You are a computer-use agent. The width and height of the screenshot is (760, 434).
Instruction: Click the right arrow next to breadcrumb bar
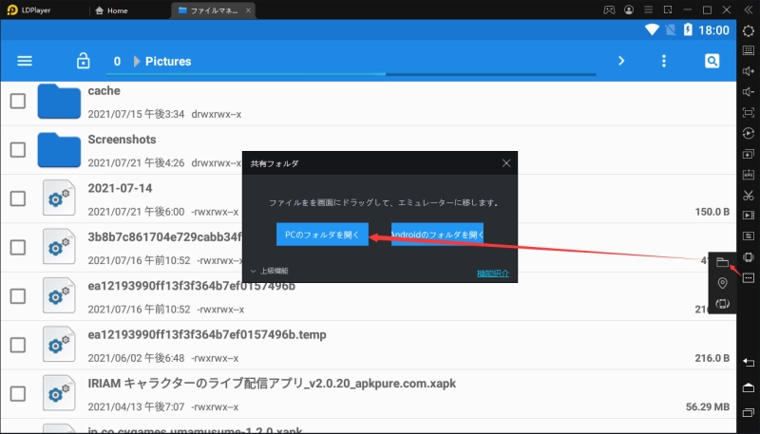point(621,61)
